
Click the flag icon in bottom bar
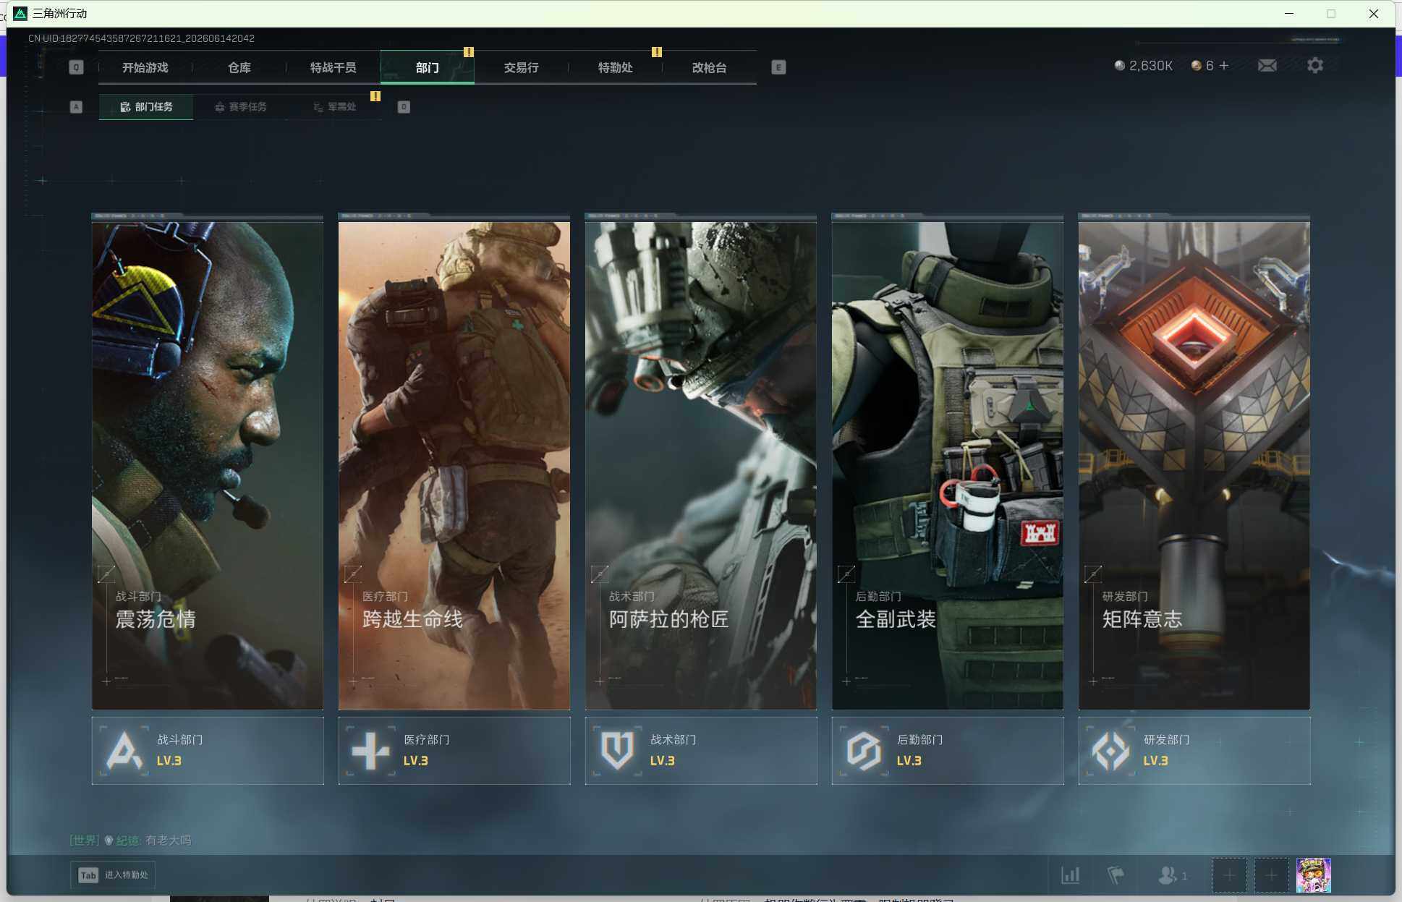coord(1116,875)
